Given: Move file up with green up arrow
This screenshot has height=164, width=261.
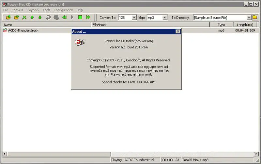Looking at the screenshot, I should pyautogui.click(x=32, y=17).
